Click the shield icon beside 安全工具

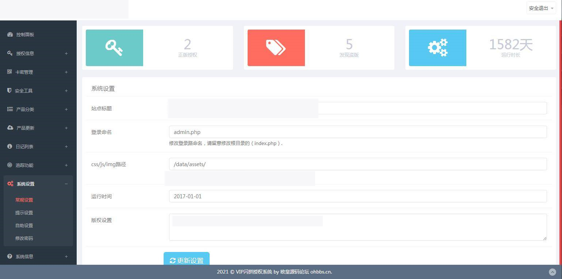(9, 91)
